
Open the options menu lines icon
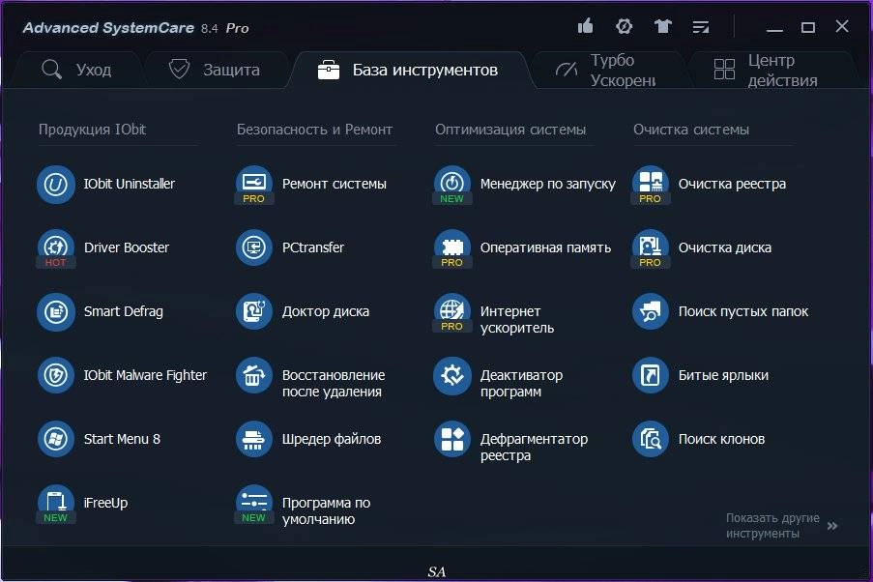[701, 27]
